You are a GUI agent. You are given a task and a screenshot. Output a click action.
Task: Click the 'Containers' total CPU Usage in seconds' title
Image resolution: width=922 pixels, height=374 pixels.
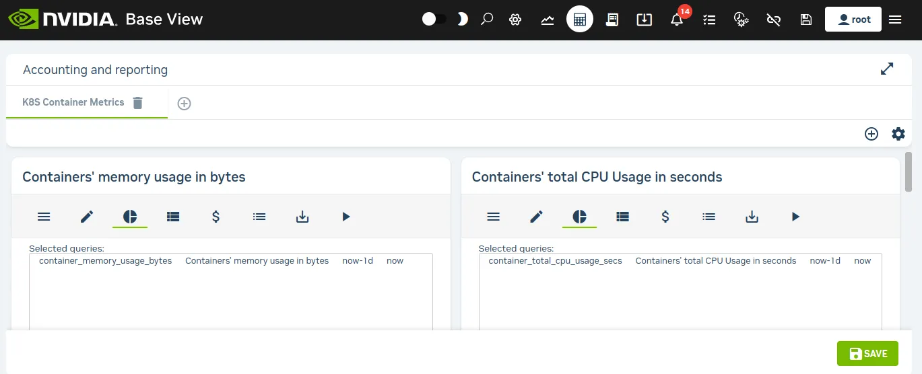point(597,177)
